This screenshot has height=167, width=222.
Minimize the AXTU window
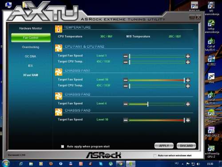click(192, 17)
